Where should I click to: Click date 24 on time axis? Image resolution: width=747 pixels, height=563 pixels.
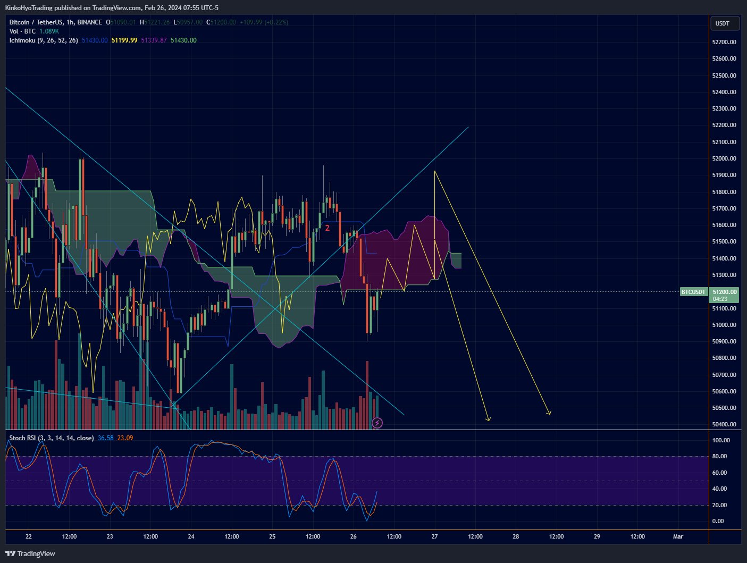coord(191,536)
